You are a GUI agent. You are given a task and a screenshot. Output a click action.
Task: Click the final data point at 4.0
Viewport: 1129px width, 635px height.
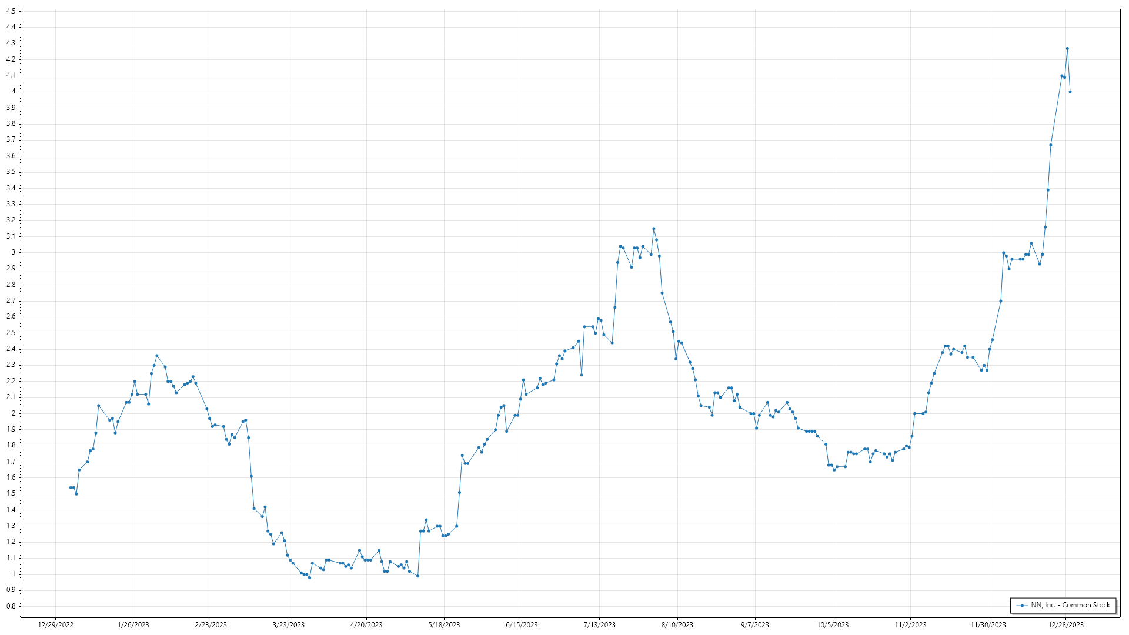(1070, 92)
